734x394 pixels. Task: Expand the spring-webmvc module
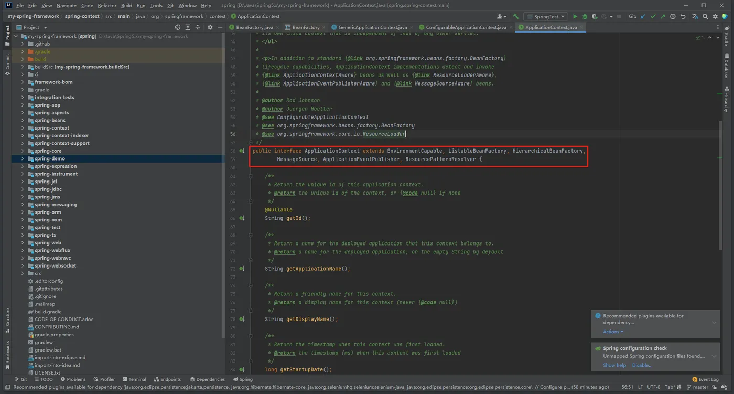23,258
